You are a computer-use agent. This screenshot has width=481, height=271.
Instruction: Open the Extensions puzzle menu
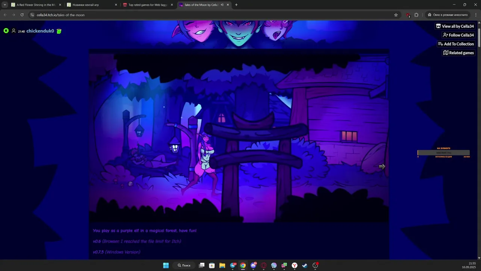tap(416, 15)
